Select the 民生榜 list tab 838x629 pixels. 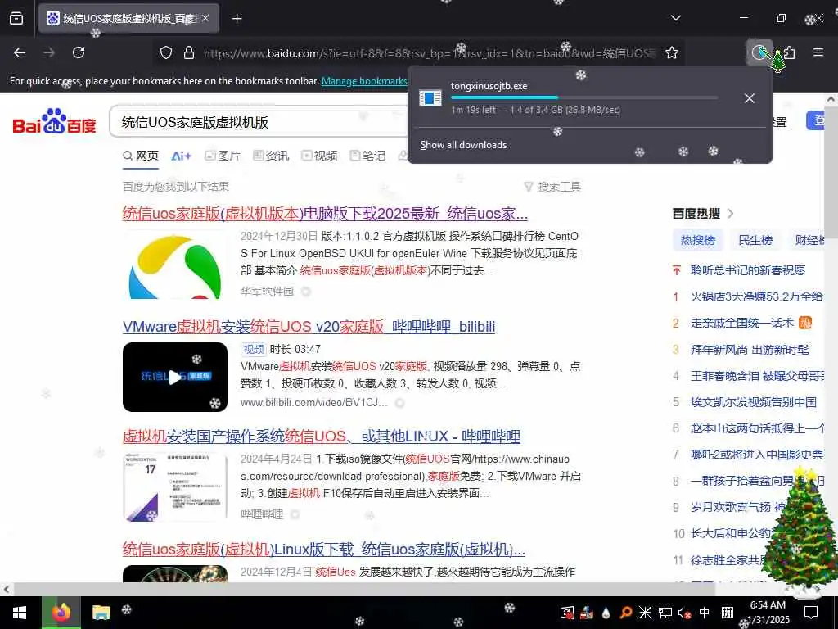pyautogui.click(x=755, y=240)
